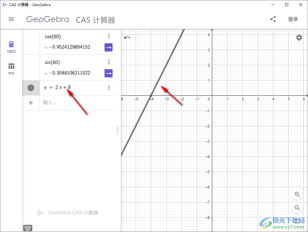
Task: Click the plus sign next to the input row
Action: pyautogui.click(x=31, y=103)
